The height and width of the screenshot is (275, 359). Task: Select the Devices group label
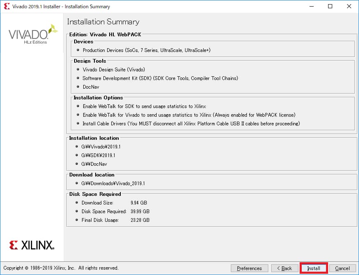84,42
